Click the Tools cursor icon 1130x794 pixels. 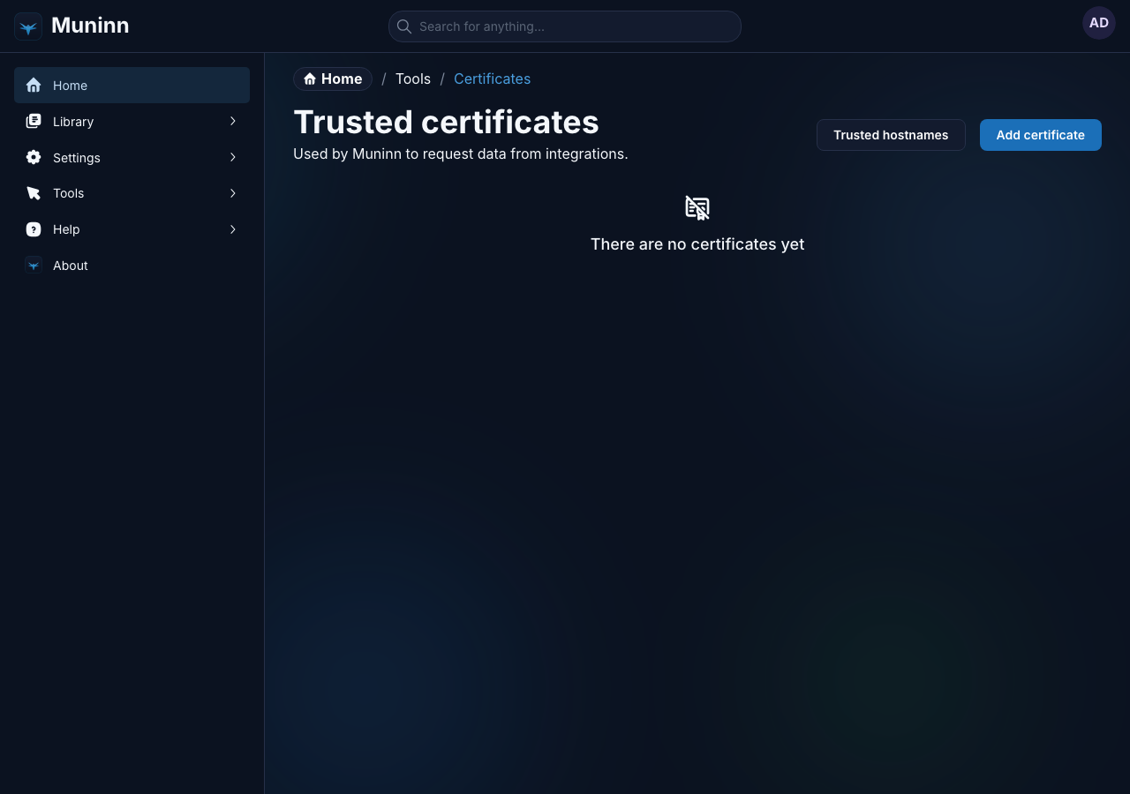click(x=34, y=193)
